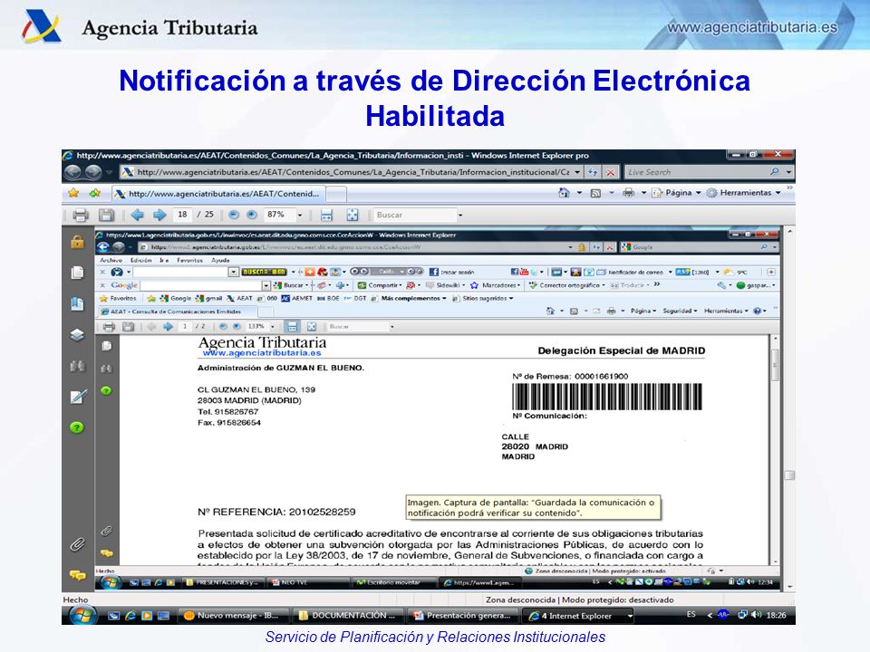Expand the outer print button dropdown arrow

(643, 193)
